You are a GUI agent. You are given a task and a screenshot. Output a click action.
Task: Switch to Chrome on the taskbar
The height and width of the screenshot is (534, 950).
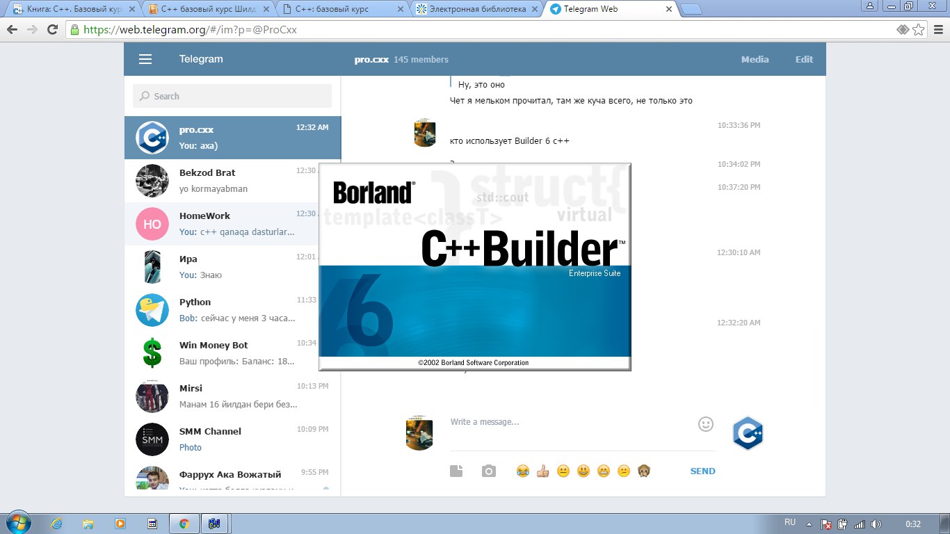click(x=184, y=524)
